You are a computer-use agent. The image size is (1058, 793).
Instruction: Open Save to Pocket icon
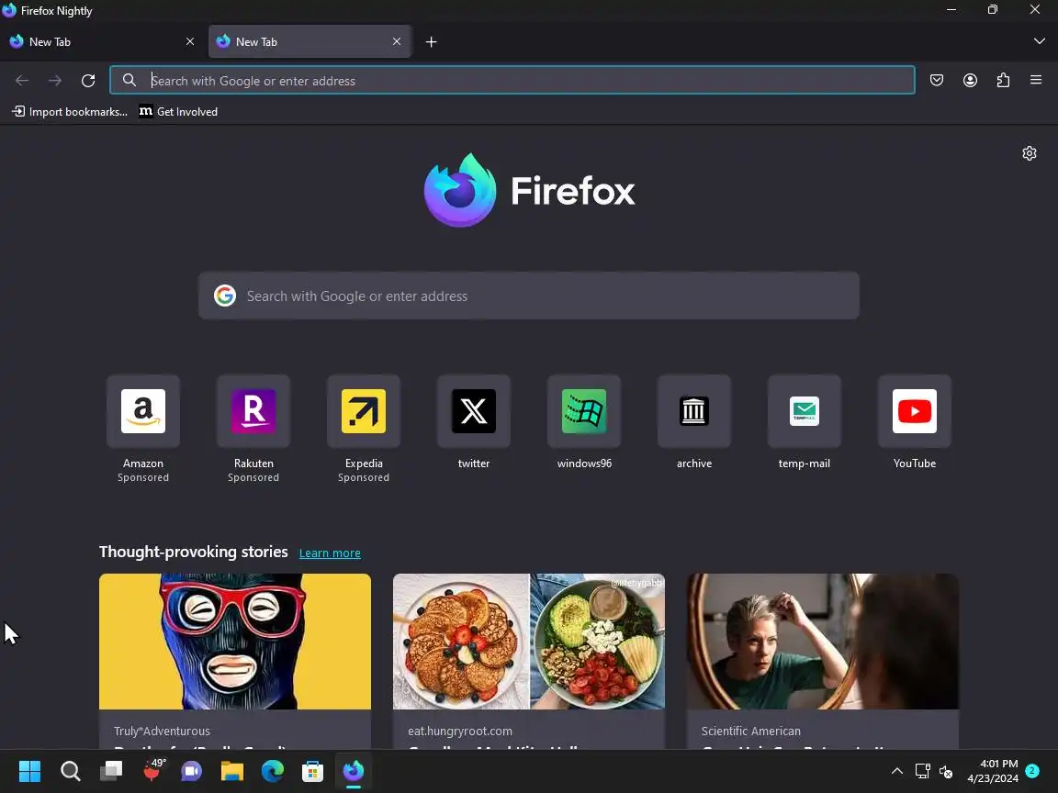(937, 80)
